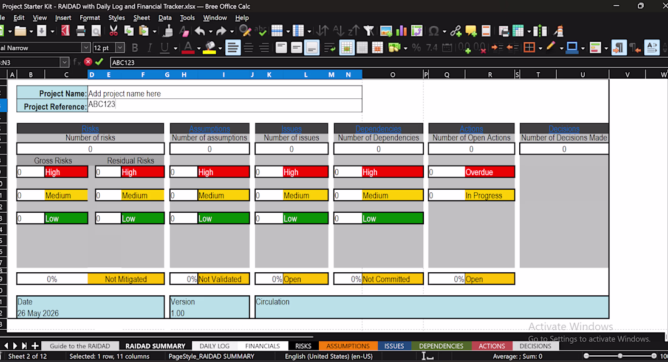Open the Find and Replace tool

tap(245, 31)
